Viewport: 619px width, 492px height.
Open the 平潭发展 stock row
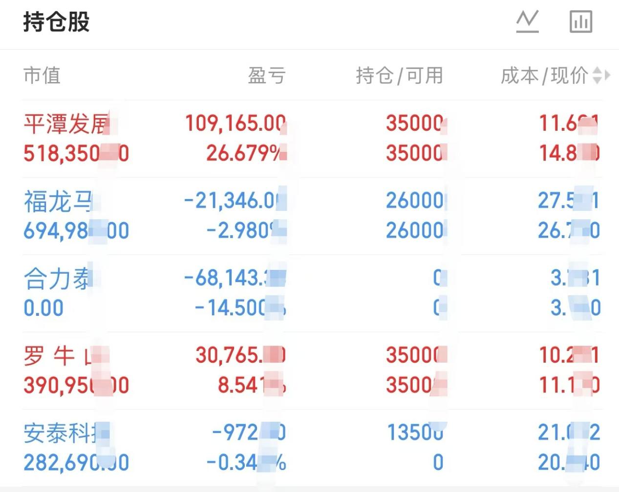click(x=65, y=124)
